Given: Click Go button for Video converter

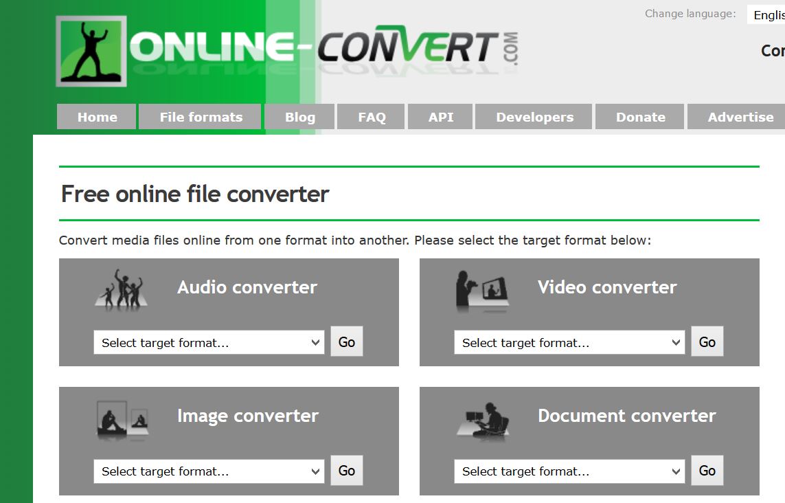Looking at the screenshot, I should [707, 342].
